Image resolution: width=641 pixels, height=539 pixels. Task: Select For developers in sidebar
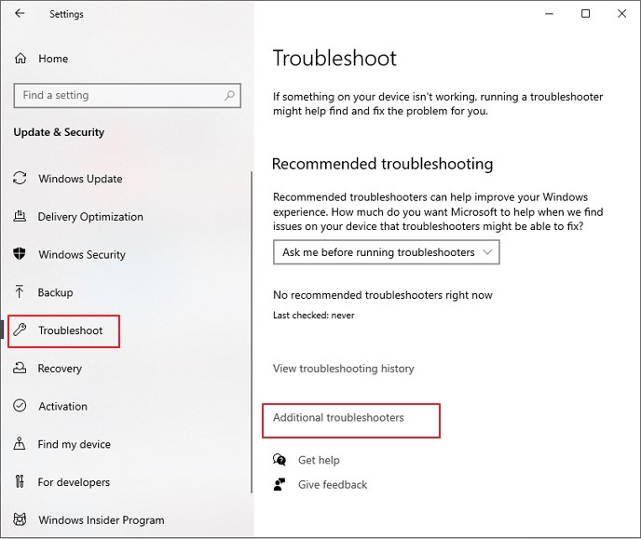point(74,482)
